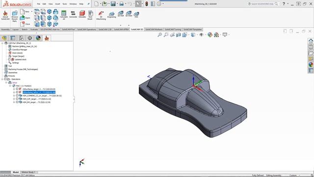
Task: Switch to the SolidCAM Operations tab
Action: [x=87, y=29]
